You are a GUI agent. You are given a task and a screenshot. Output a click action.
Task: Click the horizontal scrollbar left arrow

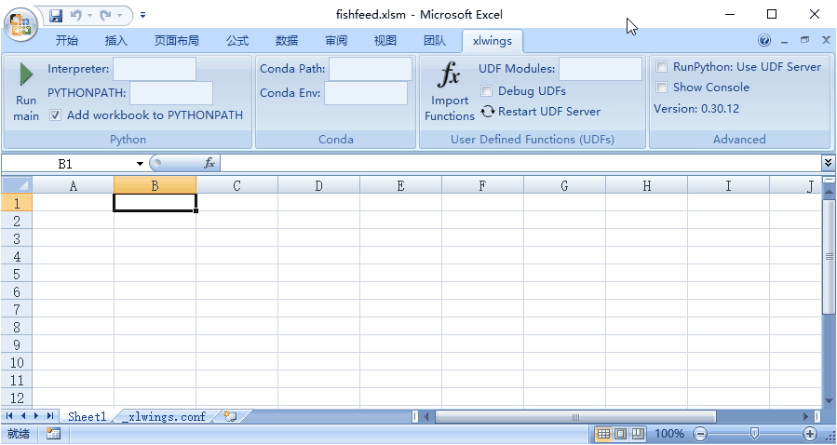coord(426,416)
